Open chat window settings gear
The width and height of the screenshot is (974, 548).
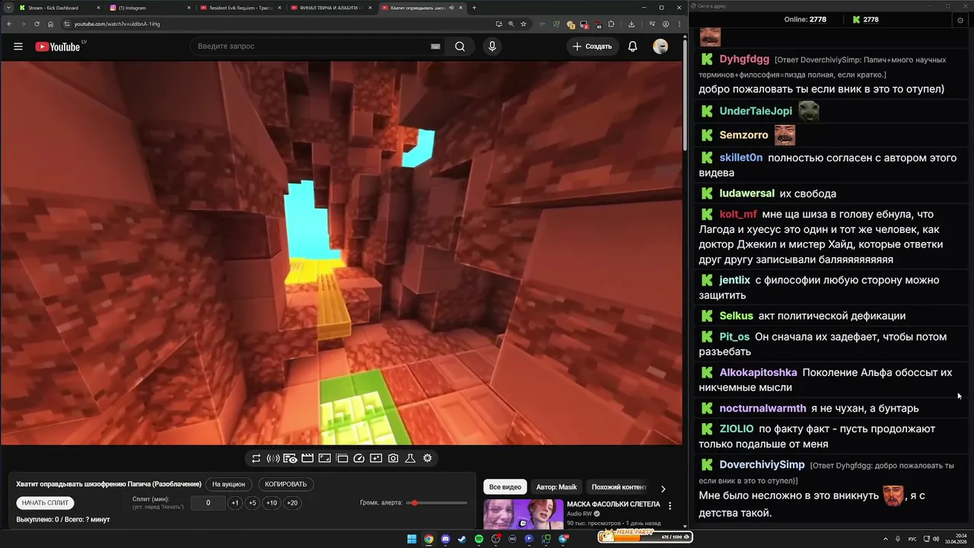pyautogui.click(x=960, y=20)
